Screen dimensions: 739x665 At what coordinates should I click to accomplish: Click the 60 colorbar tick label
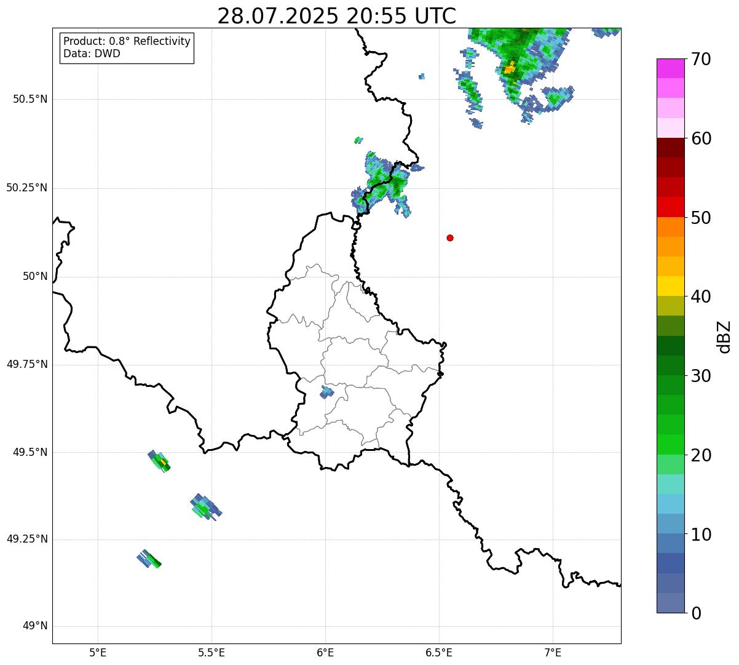701,138
